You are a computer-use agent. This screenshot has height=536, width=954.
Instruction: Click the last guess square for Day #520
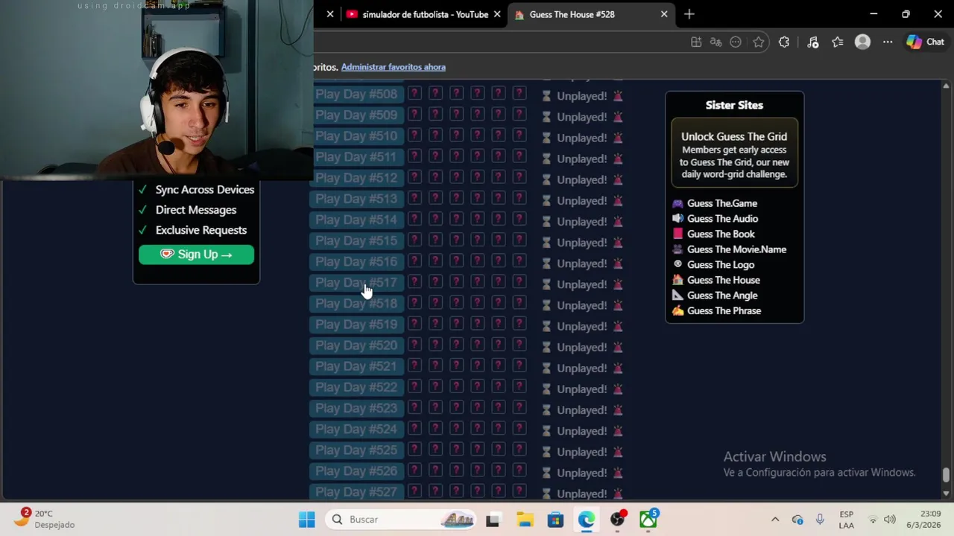click(519, 345)
